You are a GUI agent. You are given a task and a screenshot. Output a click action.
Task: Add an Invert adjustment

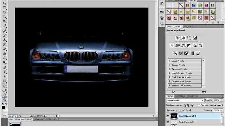[175, 54]
